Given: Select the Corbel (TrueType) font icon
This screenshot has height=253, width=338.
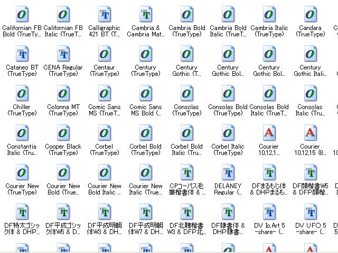Looking at the screenshot, I should [x=105, y=133].
